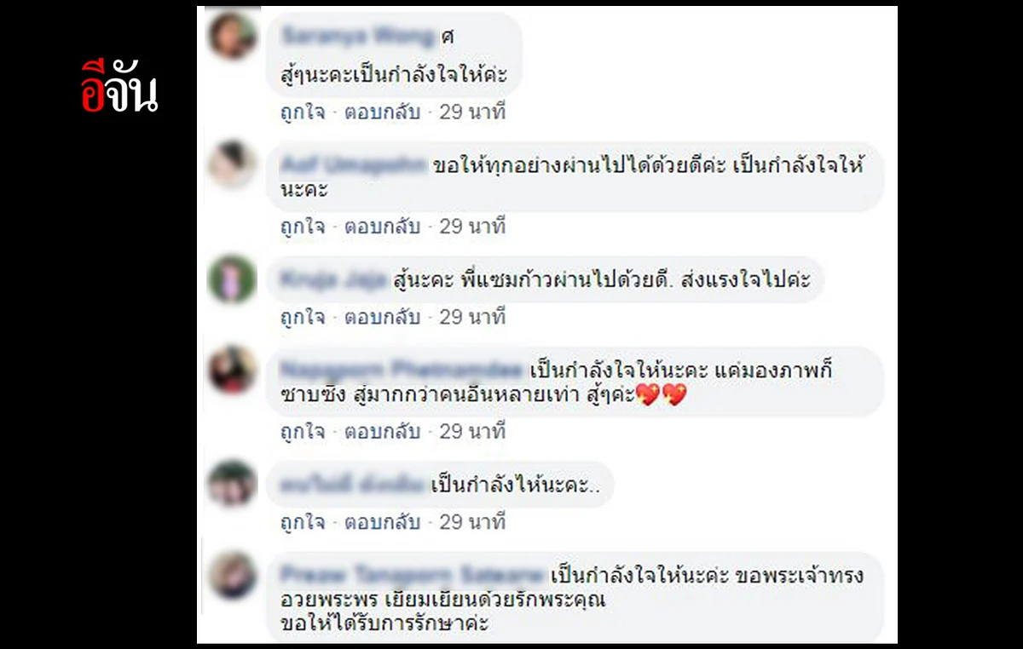The width and height of the screenshot is (1023, 649).
Task: Reply to Kruja Jaja's comment
Action: (382, 318)
